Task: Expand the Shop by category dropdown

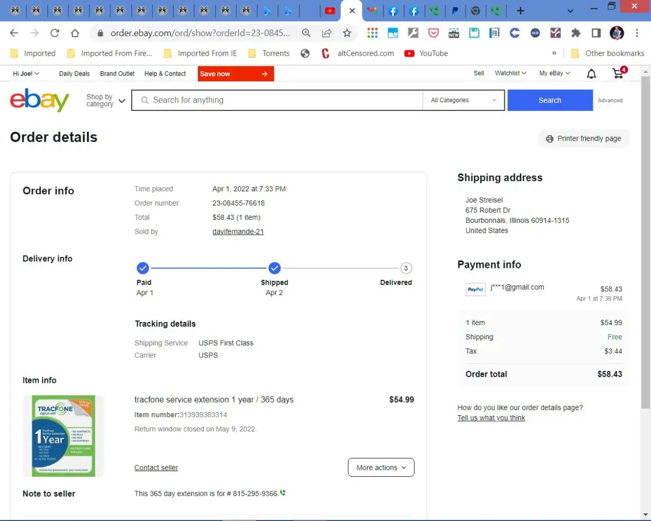Action: pos(106,101)
